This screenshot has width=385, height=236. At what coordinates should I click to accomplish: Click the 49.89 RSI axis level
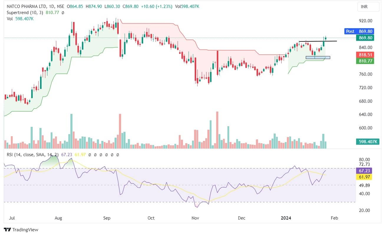click(x=365, y=185)
